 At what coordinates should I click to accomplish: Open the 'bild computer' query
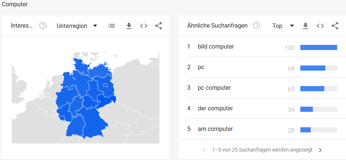[216, 47]
